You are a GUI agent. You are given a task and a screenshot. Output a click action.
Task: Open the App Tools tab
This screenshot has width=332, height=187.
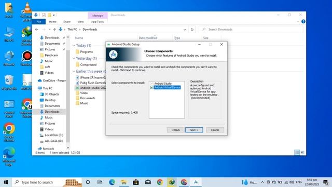(x=98, y=22)
